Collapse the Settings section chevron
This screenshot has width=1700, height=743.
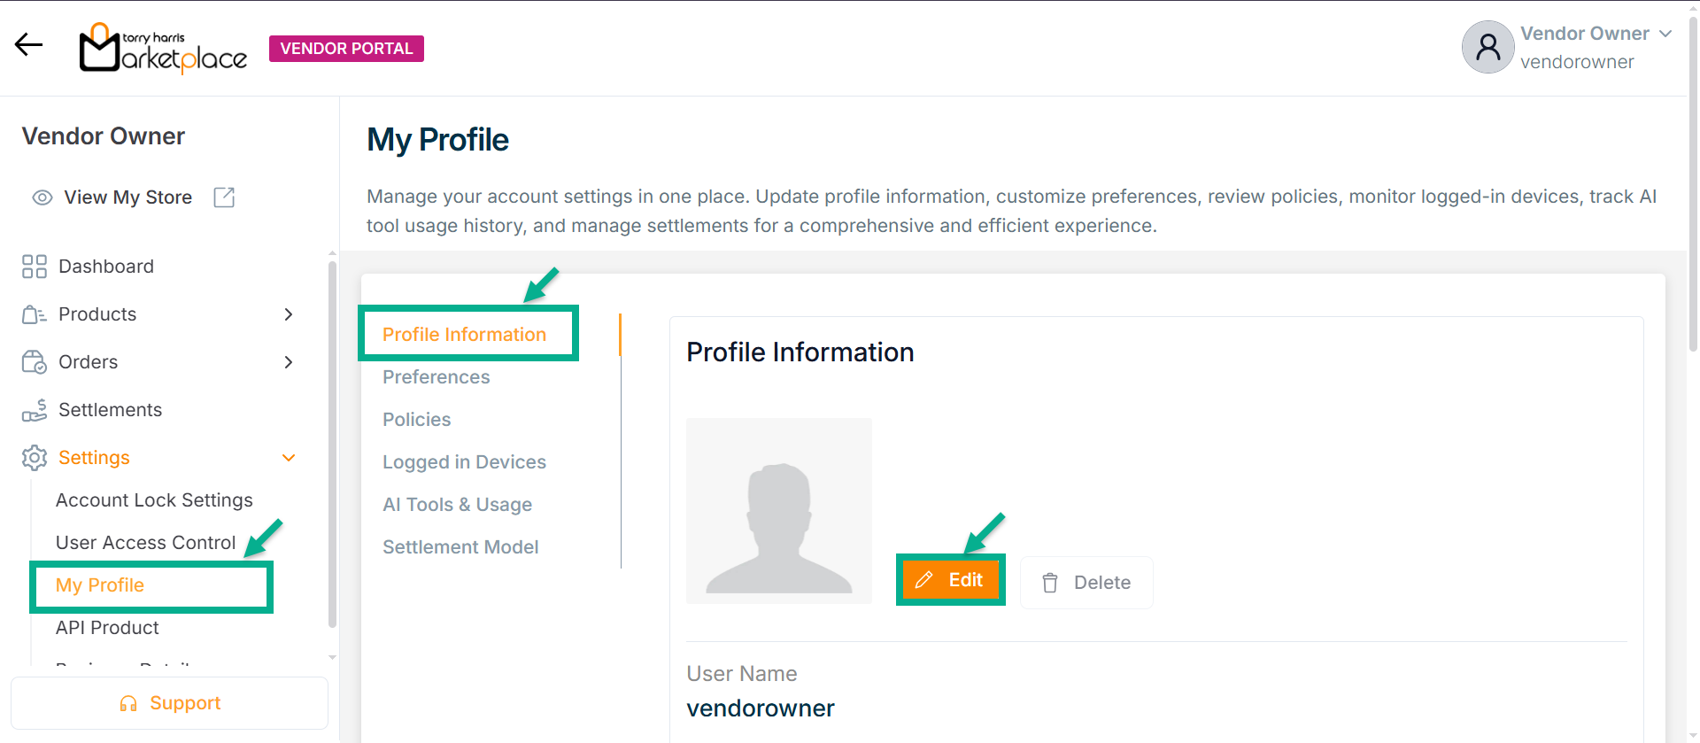(289, 458)
